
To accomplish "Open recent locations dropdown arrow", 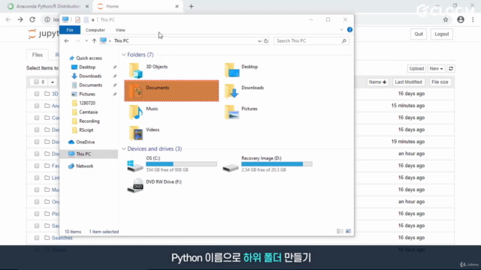I will click(86, 40).
